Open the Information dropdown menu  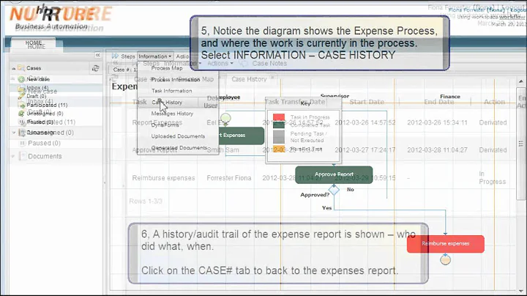[x=155, y=56]
